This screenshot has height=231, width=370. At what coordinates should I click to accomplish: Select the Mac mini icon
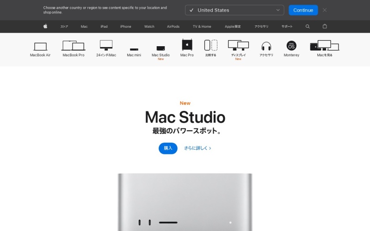click(x=134, y=49)
